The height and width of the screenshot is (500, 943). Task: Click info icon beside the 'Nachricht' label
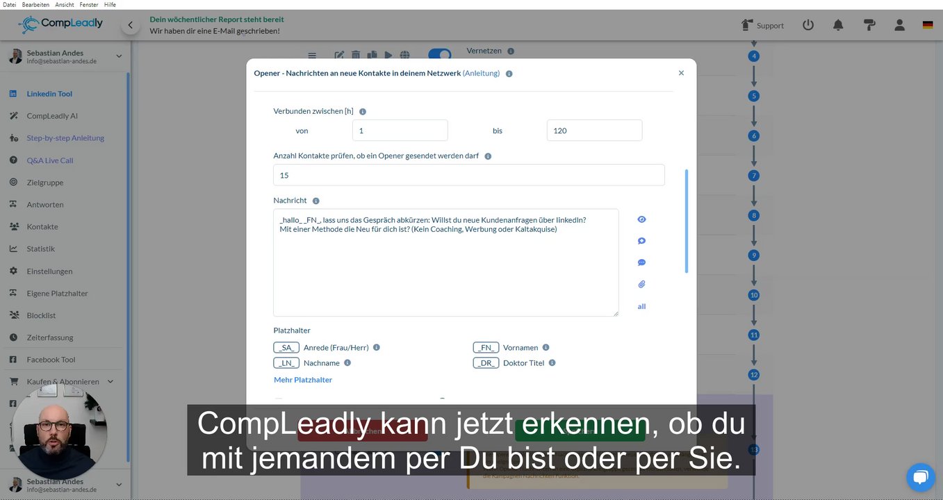coord(315,201)
